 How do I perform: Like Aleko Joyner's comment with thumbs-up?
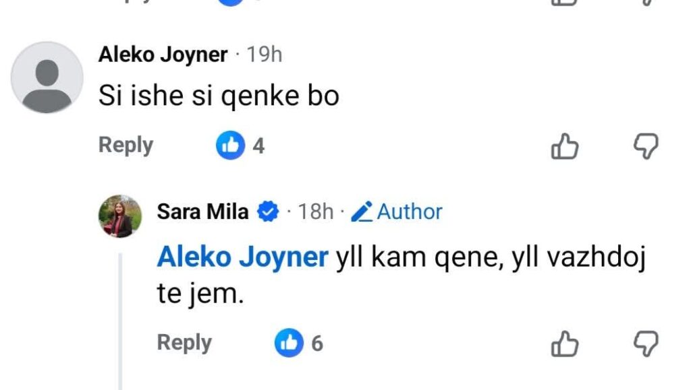[565, 145]
